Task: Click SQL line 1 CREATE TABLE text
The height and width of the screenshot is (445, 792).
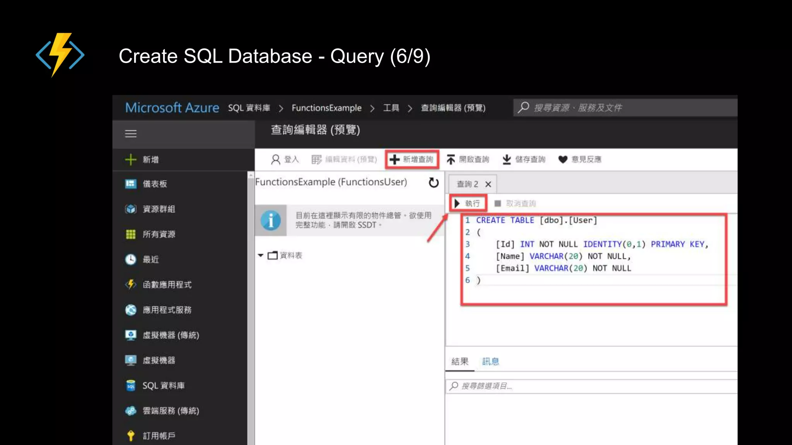Action: click(x=536, y=220)
